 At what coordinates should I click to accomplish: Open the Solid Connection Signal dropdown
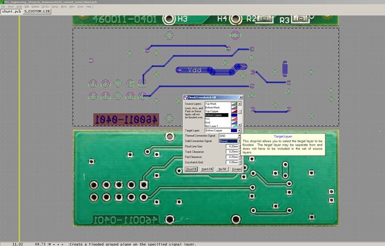coord(240,141)
